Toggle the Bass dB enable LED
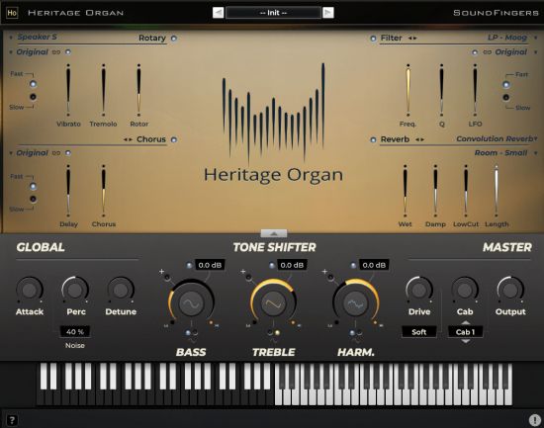The width and height of the screenshot is (544, 428). (x=189, y=265)
